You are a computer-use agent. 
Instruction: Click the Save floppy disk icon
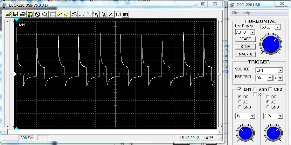coord(16,14)
